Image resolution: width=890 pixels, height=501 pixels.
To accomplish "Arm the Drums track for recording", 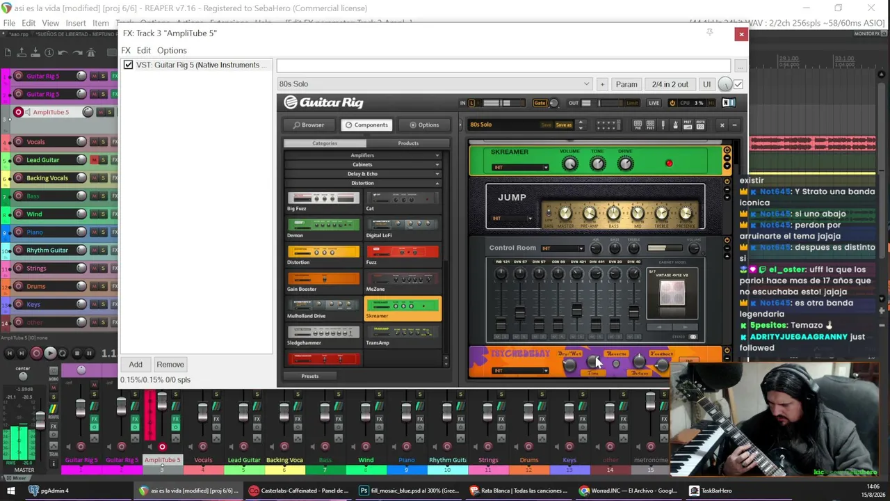I will coord(19,286).
